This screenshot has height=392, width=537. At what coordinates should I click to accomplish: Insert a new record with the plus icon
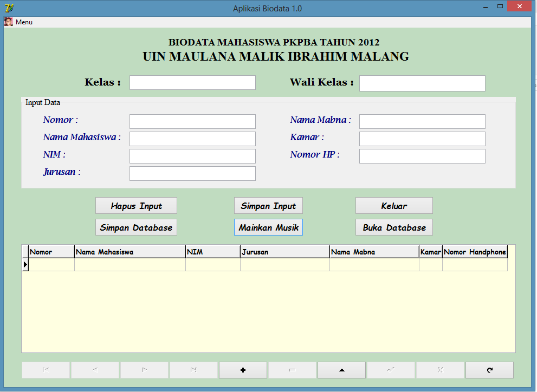(x=243, y=370)
